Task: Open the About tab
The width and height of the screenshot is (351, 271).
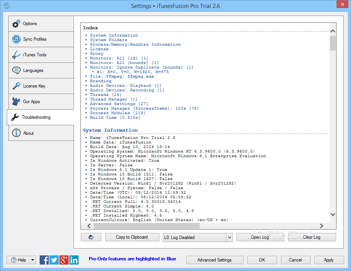Action: pos(41,133)
